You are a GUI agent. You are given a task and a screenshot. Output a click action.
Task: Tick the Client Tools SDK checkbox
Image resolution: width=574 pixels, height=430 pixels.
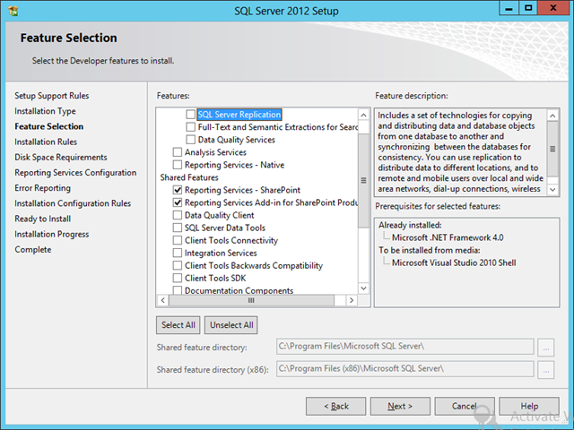click(x=178, y=279)
